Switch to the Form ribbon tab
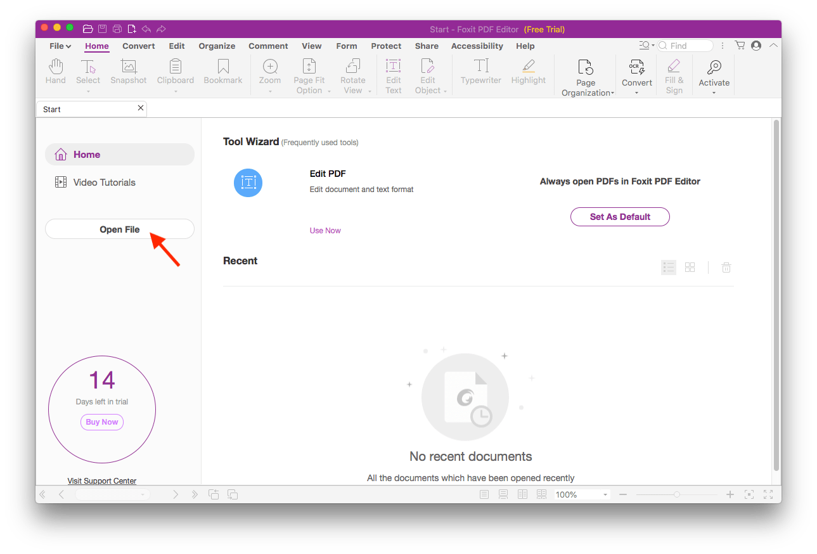Image resolution: width=817 pixels, height=554 pixels. click(346, 46)
